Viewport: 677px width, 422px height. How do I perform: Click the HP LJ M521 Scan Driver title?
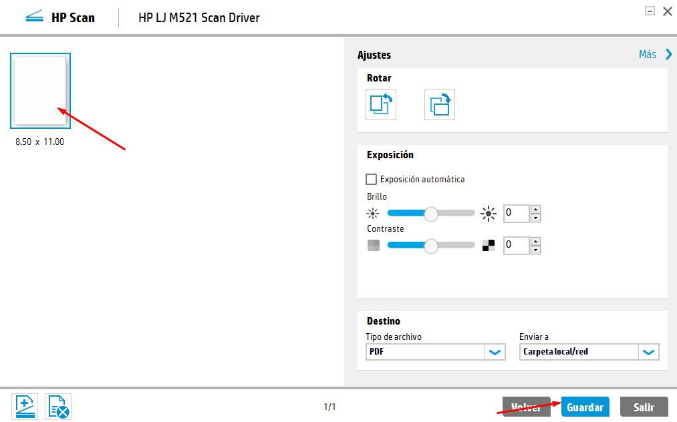[x=199, y=17]
